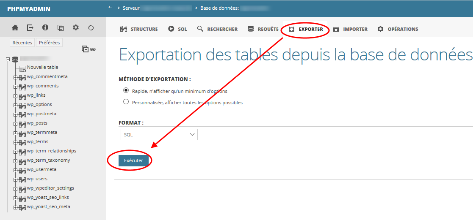473x220 pixels.
Task: Expand the wp_postmeta table node
Action: [15, 115]
